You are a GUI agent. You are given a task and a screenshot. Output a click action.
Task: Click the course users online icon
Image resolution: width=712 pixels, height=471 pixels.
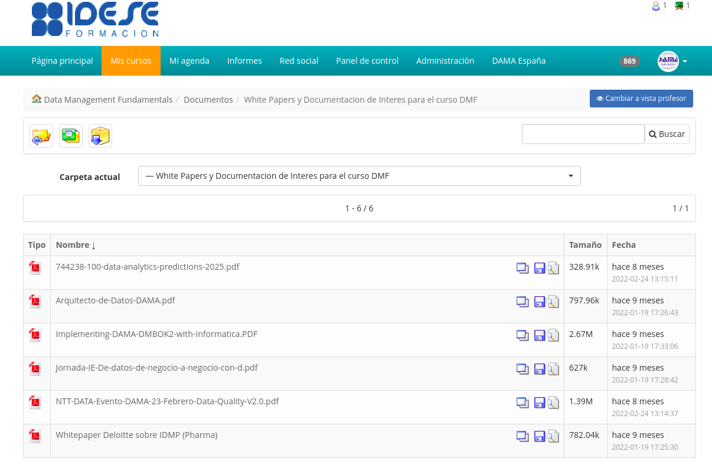[679, 6]
